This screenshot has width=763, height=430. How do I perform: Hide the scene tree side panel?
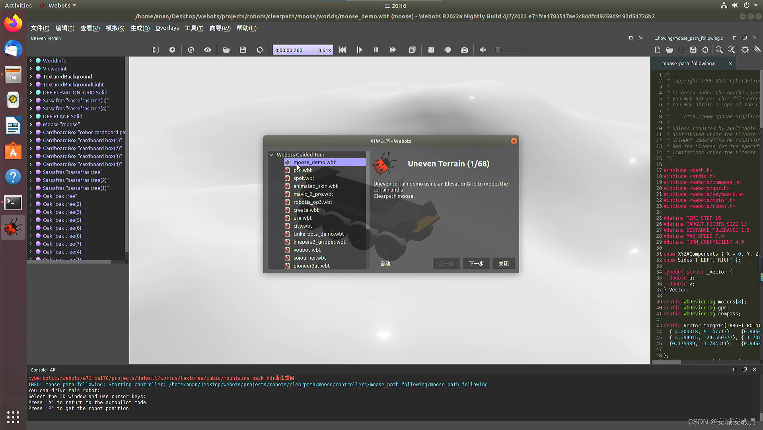click(x=156, y=50)
